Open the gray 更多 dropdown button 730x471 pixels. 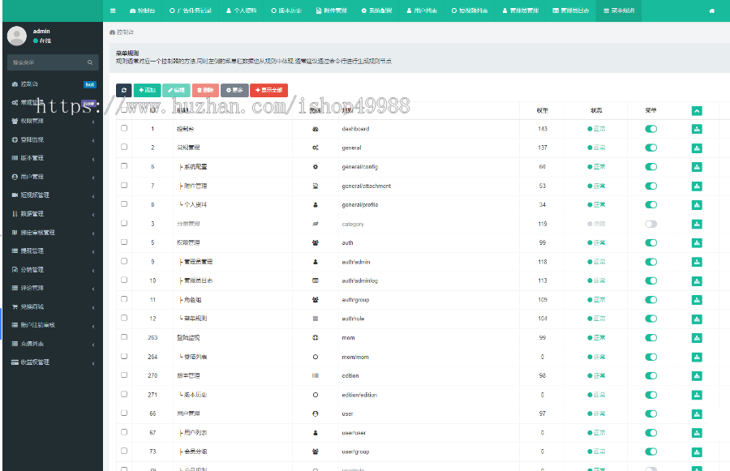[x=234, y=90]
